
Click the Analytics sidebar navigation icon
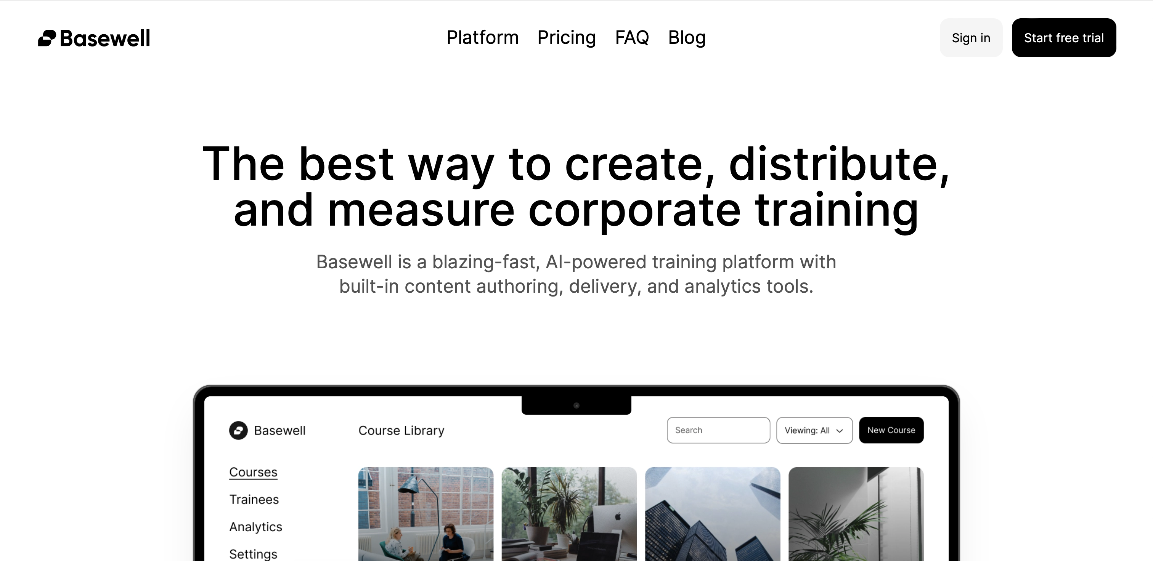pyautogui.click(x=255, y=526)
